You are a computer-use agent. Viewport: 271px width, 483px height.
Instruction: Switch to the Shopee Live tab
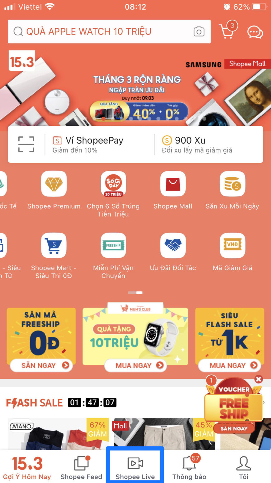(135, 467)
